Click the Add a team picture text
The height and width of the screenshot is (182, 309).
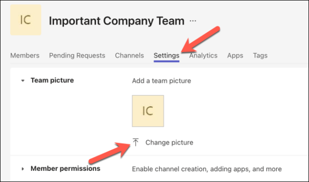[x=162, y=81]
